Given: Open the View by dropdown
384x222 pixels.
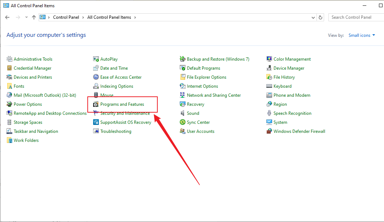Looking at the screenshot, I should pyautogui.click(x=362, y=35).
